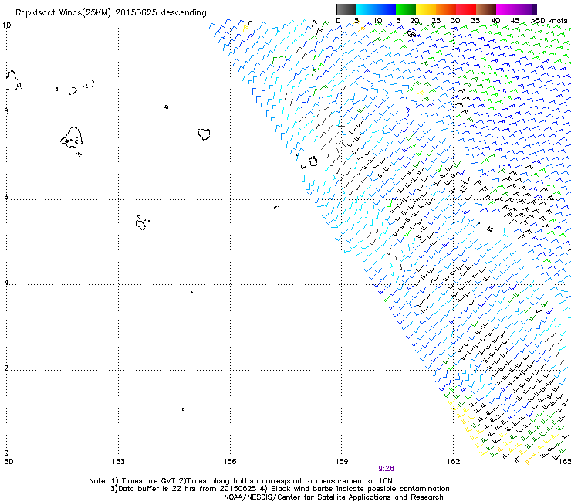The height and width of the screenshot is (502, 571).
Task: Click the longitude label 162
Action: (454, 462)
